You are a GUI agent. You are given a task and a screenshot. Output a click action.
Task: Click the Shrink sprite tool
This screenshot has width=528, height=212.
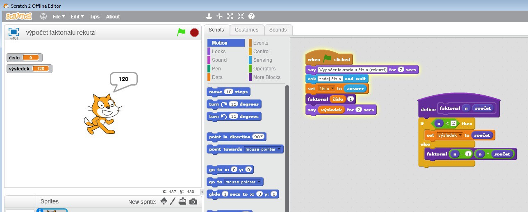[x=241, y=16]
